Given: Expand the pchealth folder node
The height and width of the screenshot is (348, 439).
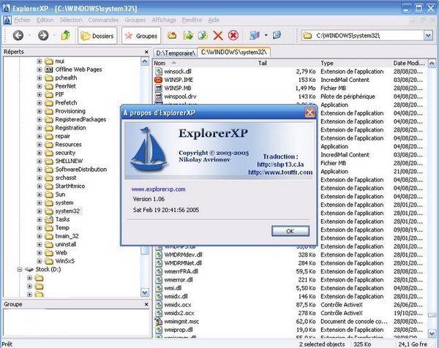Looking at the screenshot, I should click(x=40, y=78).
